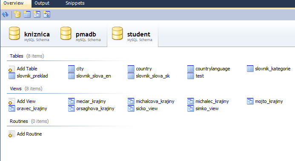The height and width of the screenshot is (161, 295).
Task: Click the city table name
Action: [80, 69]
